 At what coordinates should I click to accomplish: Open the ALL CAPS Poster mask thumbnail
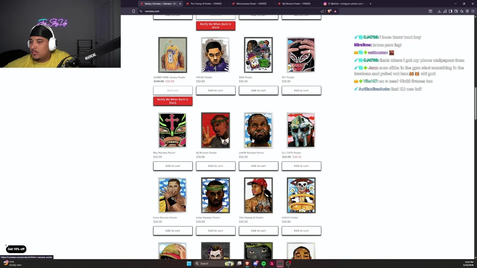[x=301, y=130]
